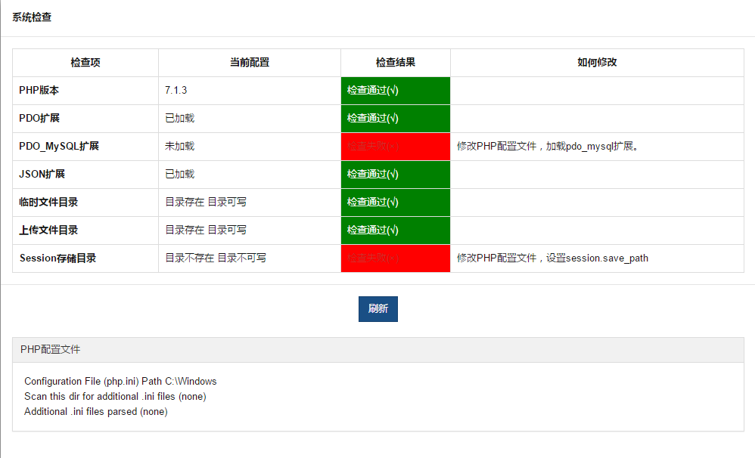Select the 临时文件目录 row label

(x=48, y=202)
